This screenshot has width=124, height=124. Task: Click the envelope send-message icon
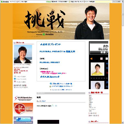pos(15,76)
